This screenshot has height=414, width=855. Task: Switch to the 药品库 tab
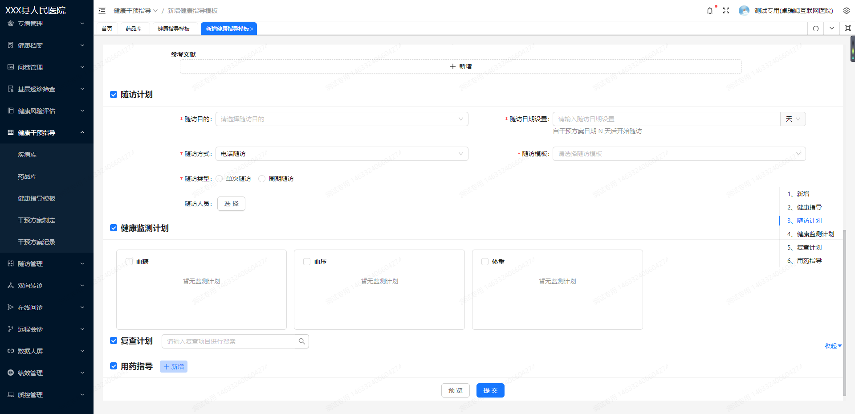pyautogui.click(x=134, y=29)
